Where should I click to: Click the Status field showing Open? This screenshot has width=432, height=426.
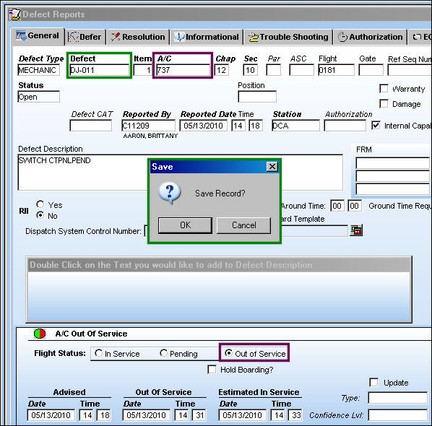point(38,97)
